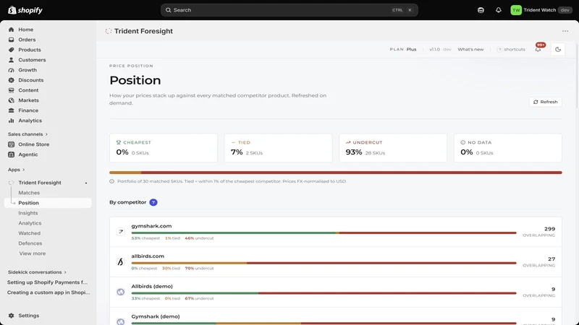Expand Sidekick conversations section
579x325 pixels.
coord(37,272)
